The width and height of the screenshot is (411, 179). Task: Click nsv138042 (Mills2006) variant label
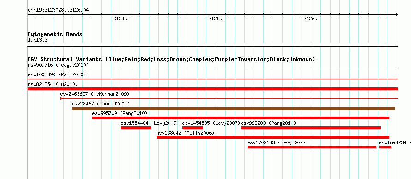click(185, 133)
